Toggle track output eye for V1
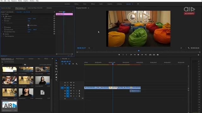 (x=74, y=88)
